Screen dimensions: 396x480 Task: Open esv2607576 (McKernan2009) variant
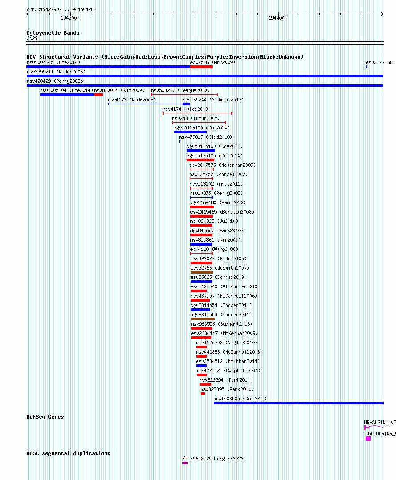[222, 165]
